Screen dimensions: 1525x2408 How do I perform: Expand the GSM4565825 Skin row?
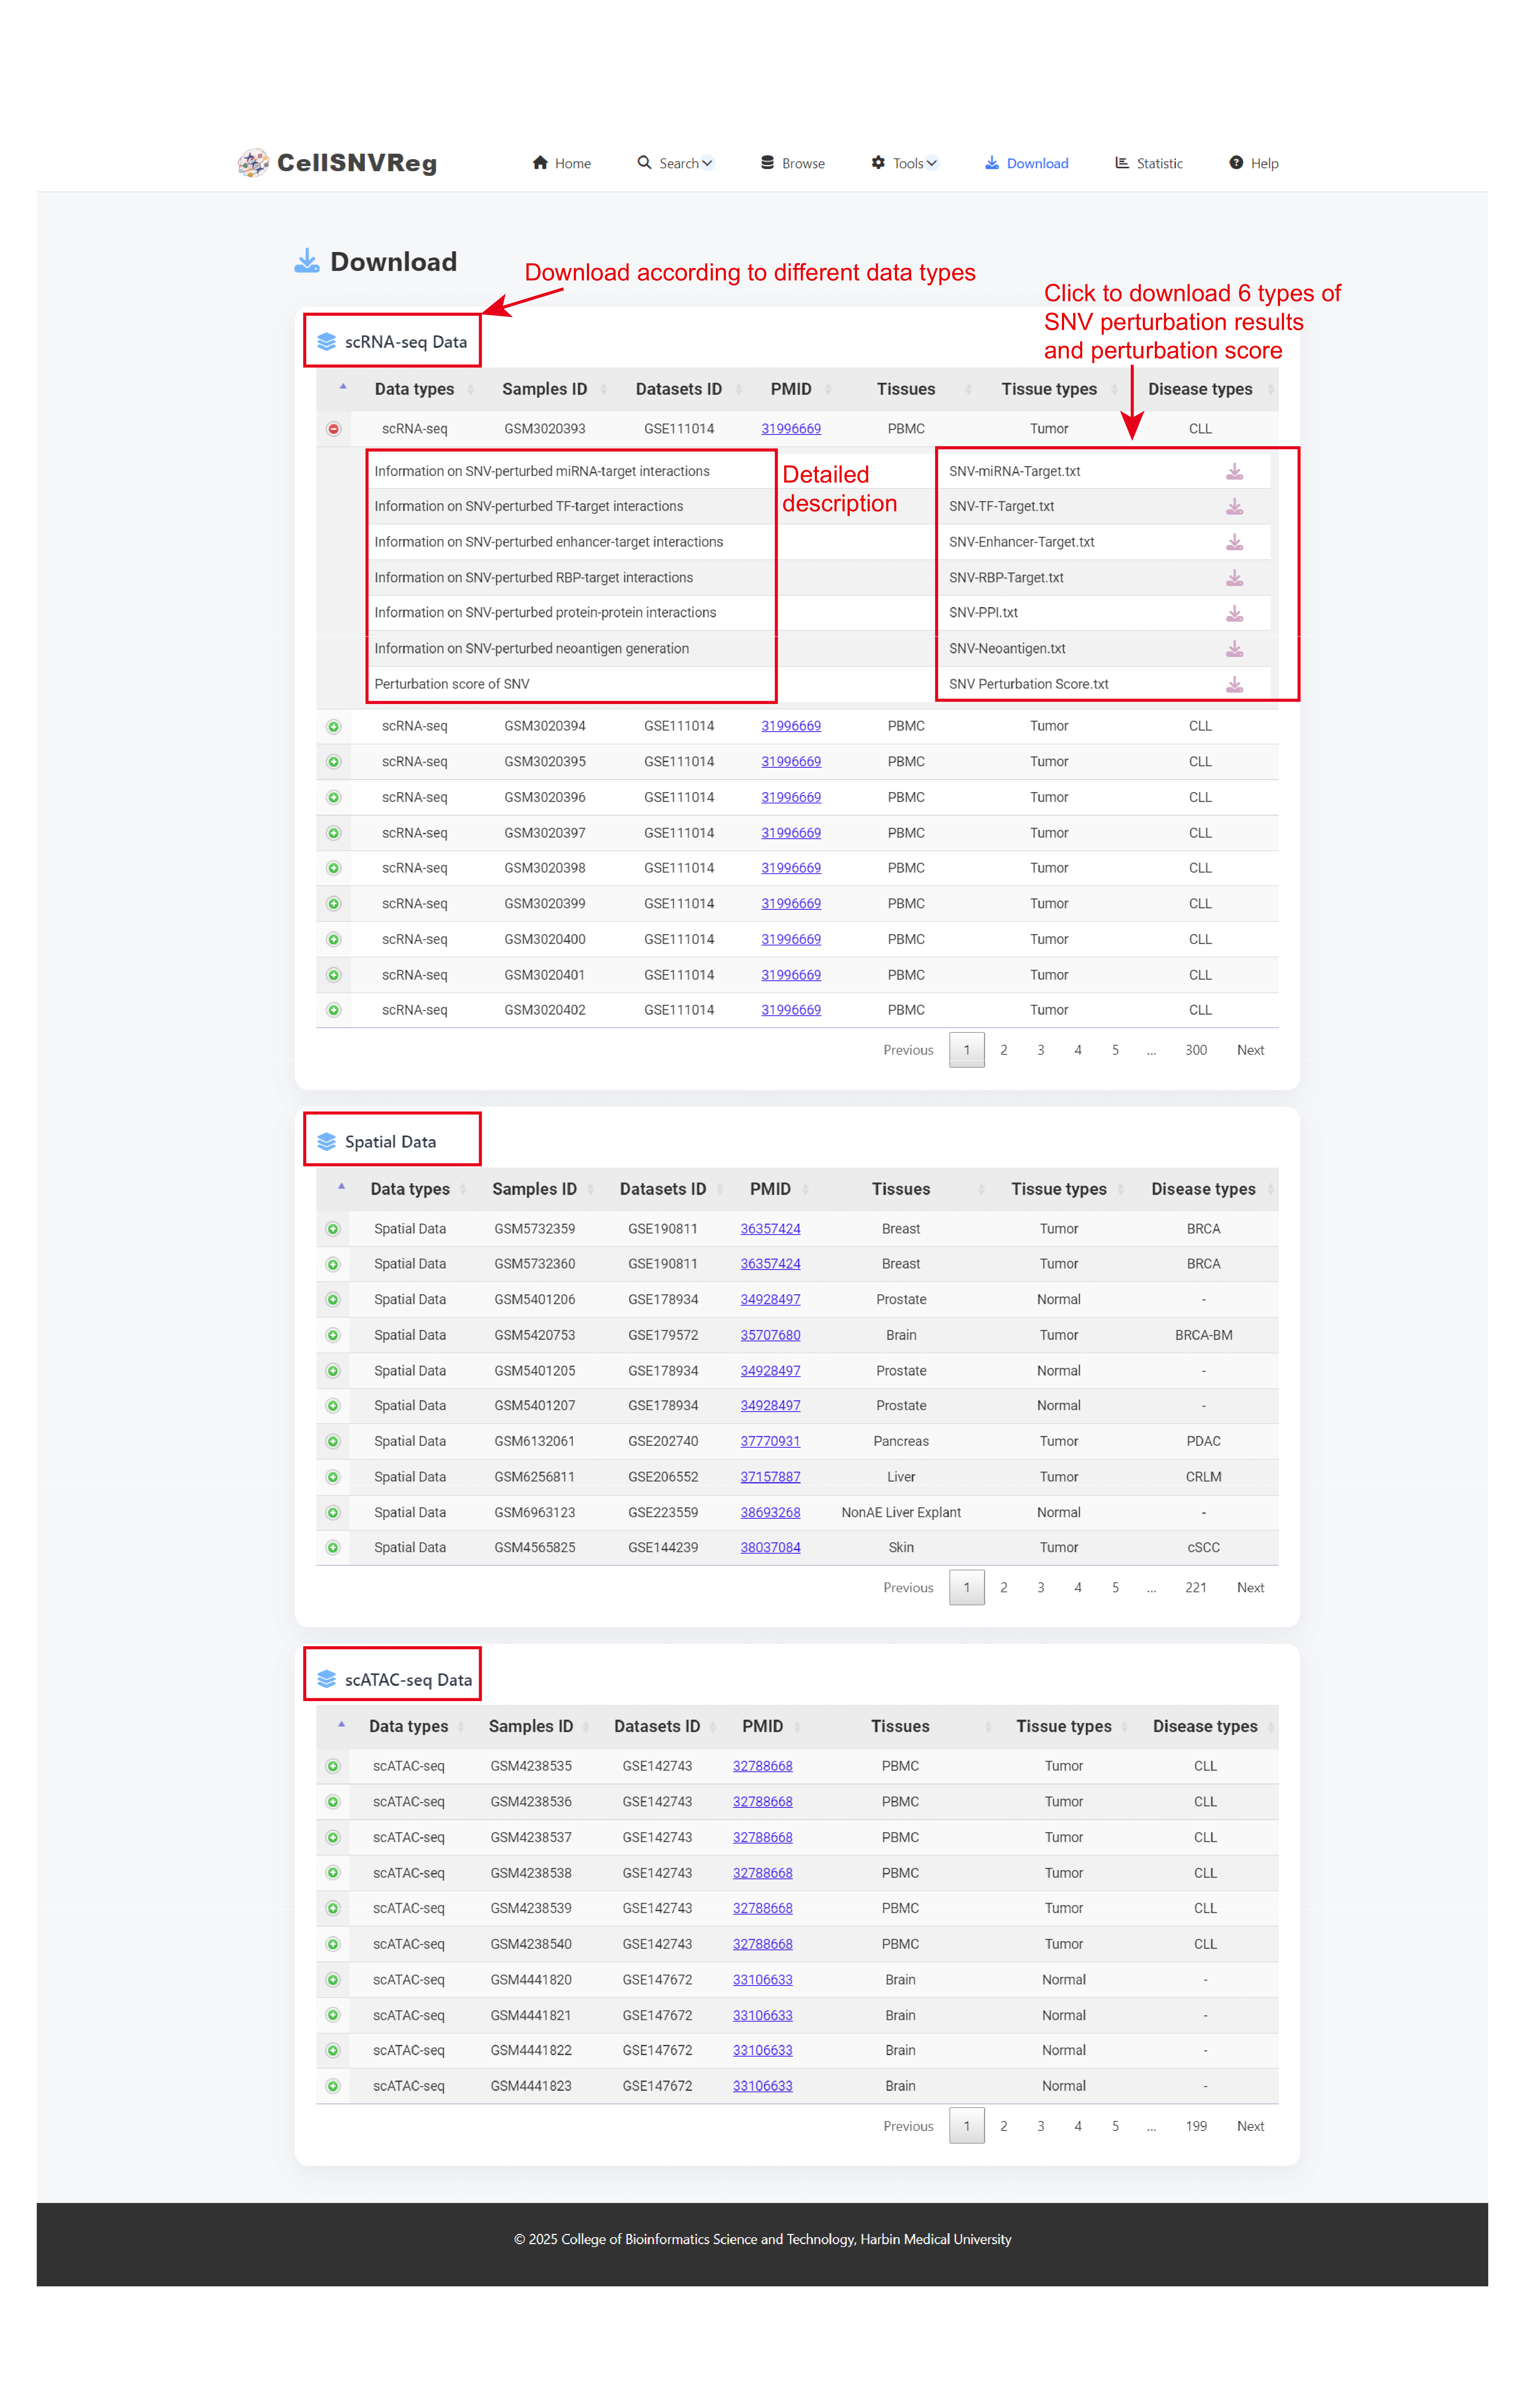[x=333, y=1548]
